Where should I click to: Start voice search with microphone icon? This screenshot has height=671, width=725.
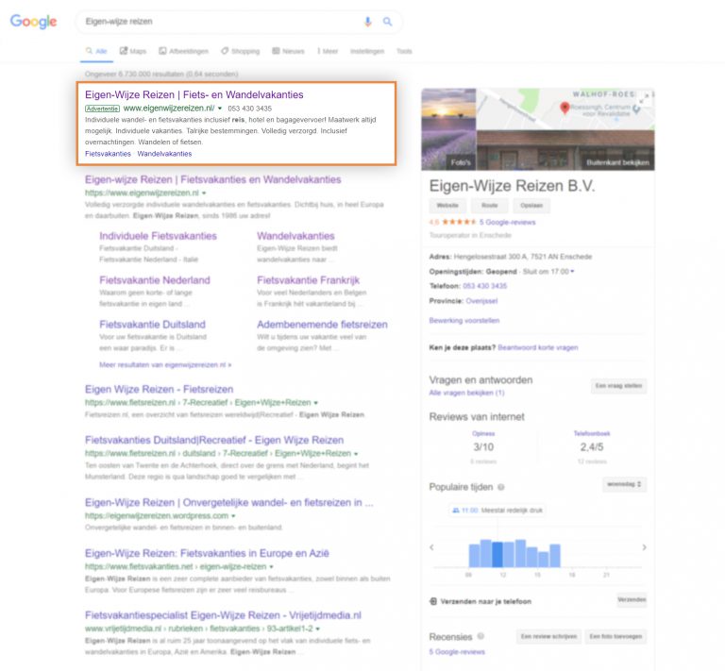(x=367, y=22)
